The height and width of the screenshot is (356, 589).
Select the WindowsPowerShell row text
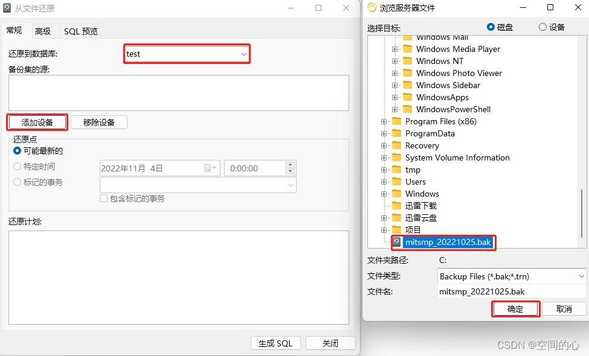pyautogui.click(x=454, y=109)
